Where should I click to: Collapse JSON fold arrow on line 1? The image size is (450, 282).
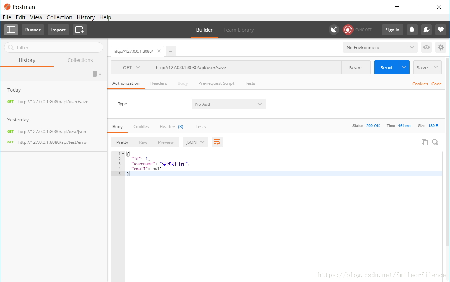coord(123,154)
